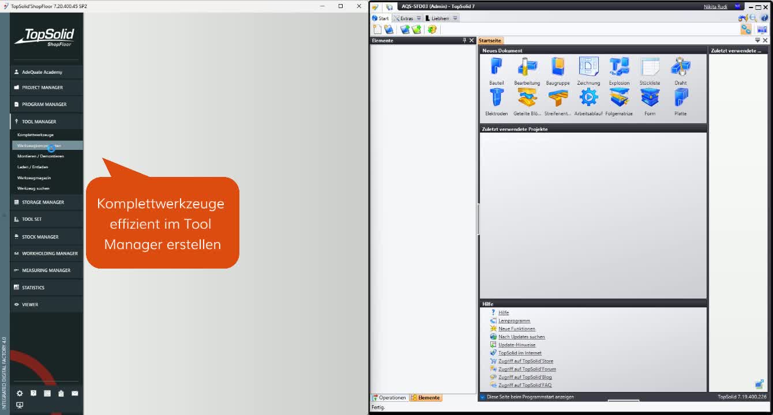Select Werkzeugkomponenten under Tool Manager
The image size is (773, 415).
[46, 146]
